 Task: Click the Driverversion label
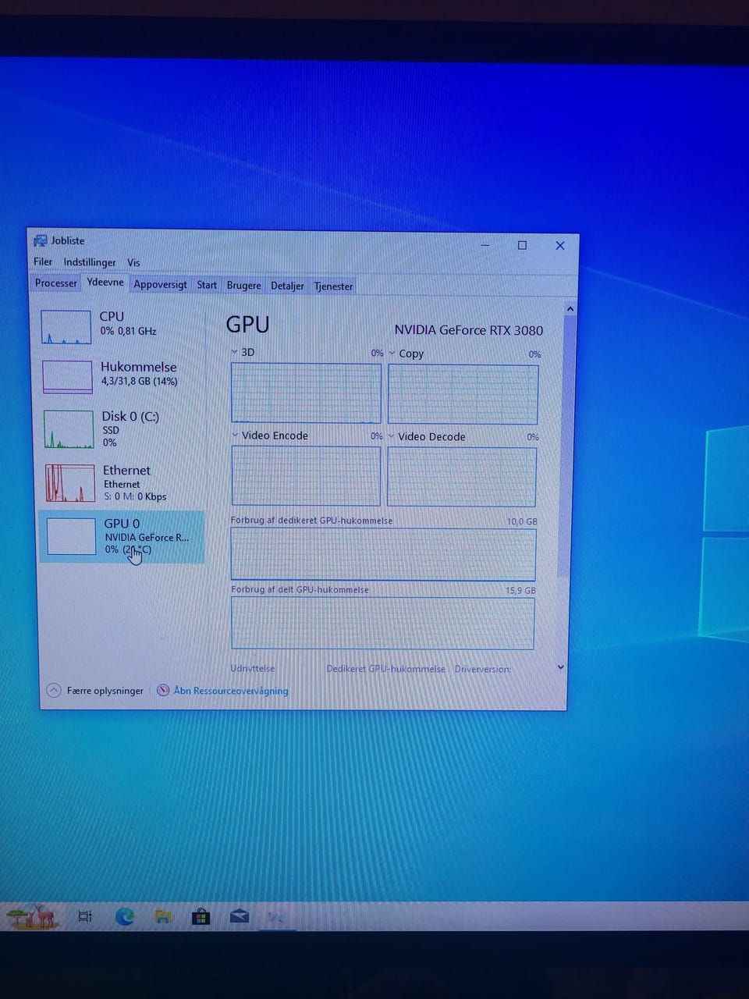pos(482,669)
